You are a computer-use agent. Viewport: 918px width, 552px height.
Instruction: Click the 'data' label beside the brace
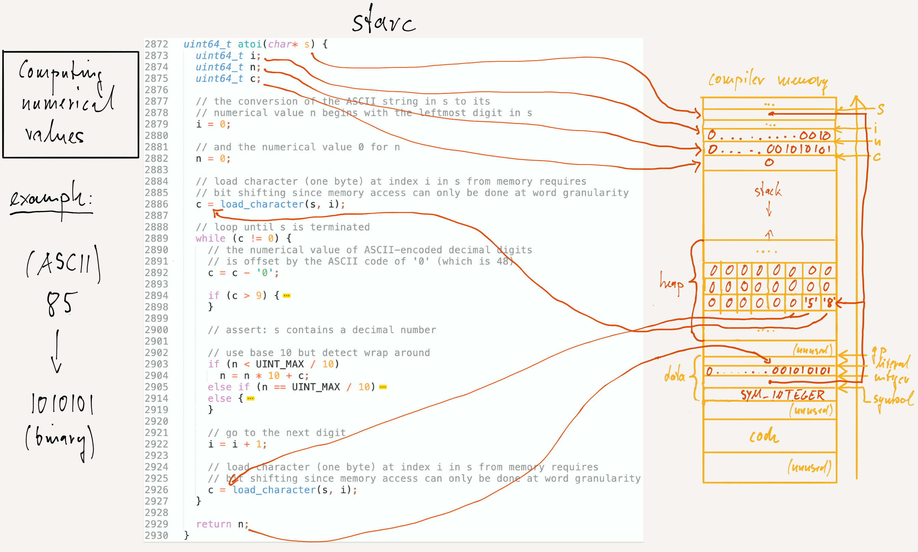674,376
